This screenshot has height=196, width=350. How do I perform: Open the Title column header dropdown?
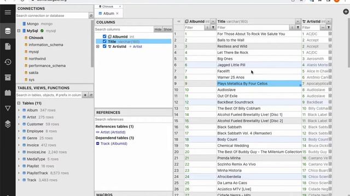coord(298,21)
